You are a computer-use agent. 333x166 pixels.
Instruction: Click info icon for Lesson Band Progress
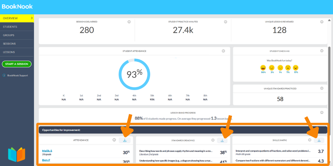(x=322, y=113)
